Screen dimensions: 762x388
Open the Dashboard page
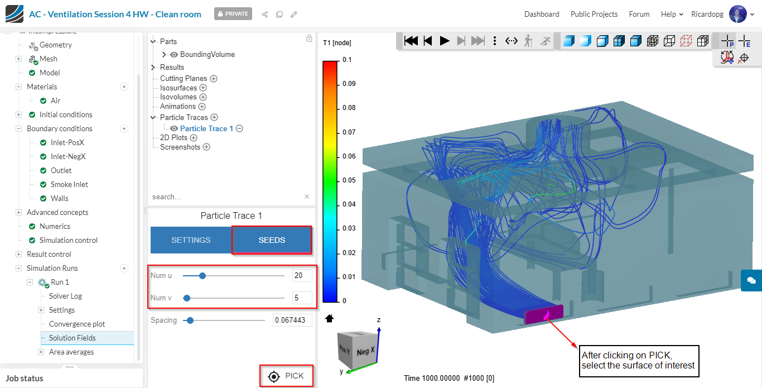click(541, 14)
